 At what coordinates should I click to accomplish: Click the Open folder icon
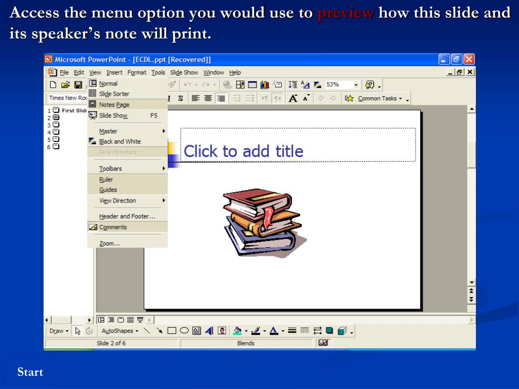point(65,85)
